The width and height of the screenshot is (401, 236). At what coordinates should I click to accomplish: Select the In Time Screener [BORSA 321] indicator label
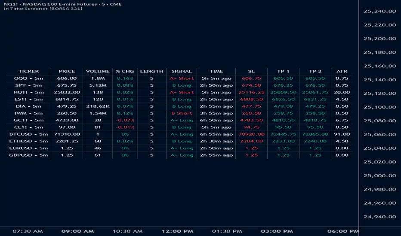[x=43, y=9]
